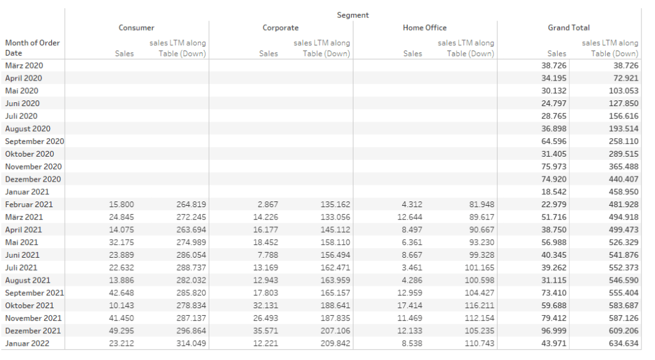
Task: Select the Corporate segment column header
Action: (x=280, y=27)
